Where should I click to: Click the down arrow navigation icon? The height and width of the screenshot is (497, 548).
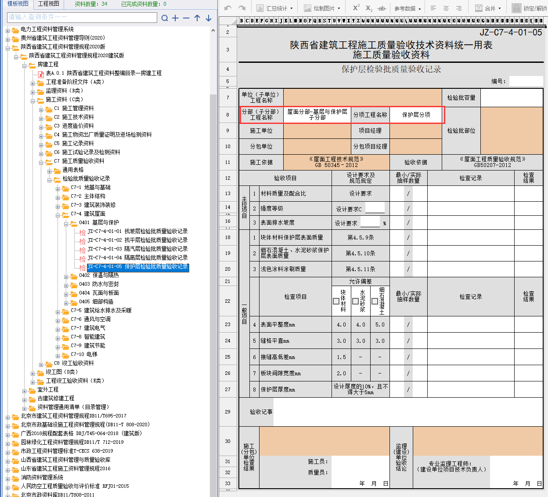209,18
